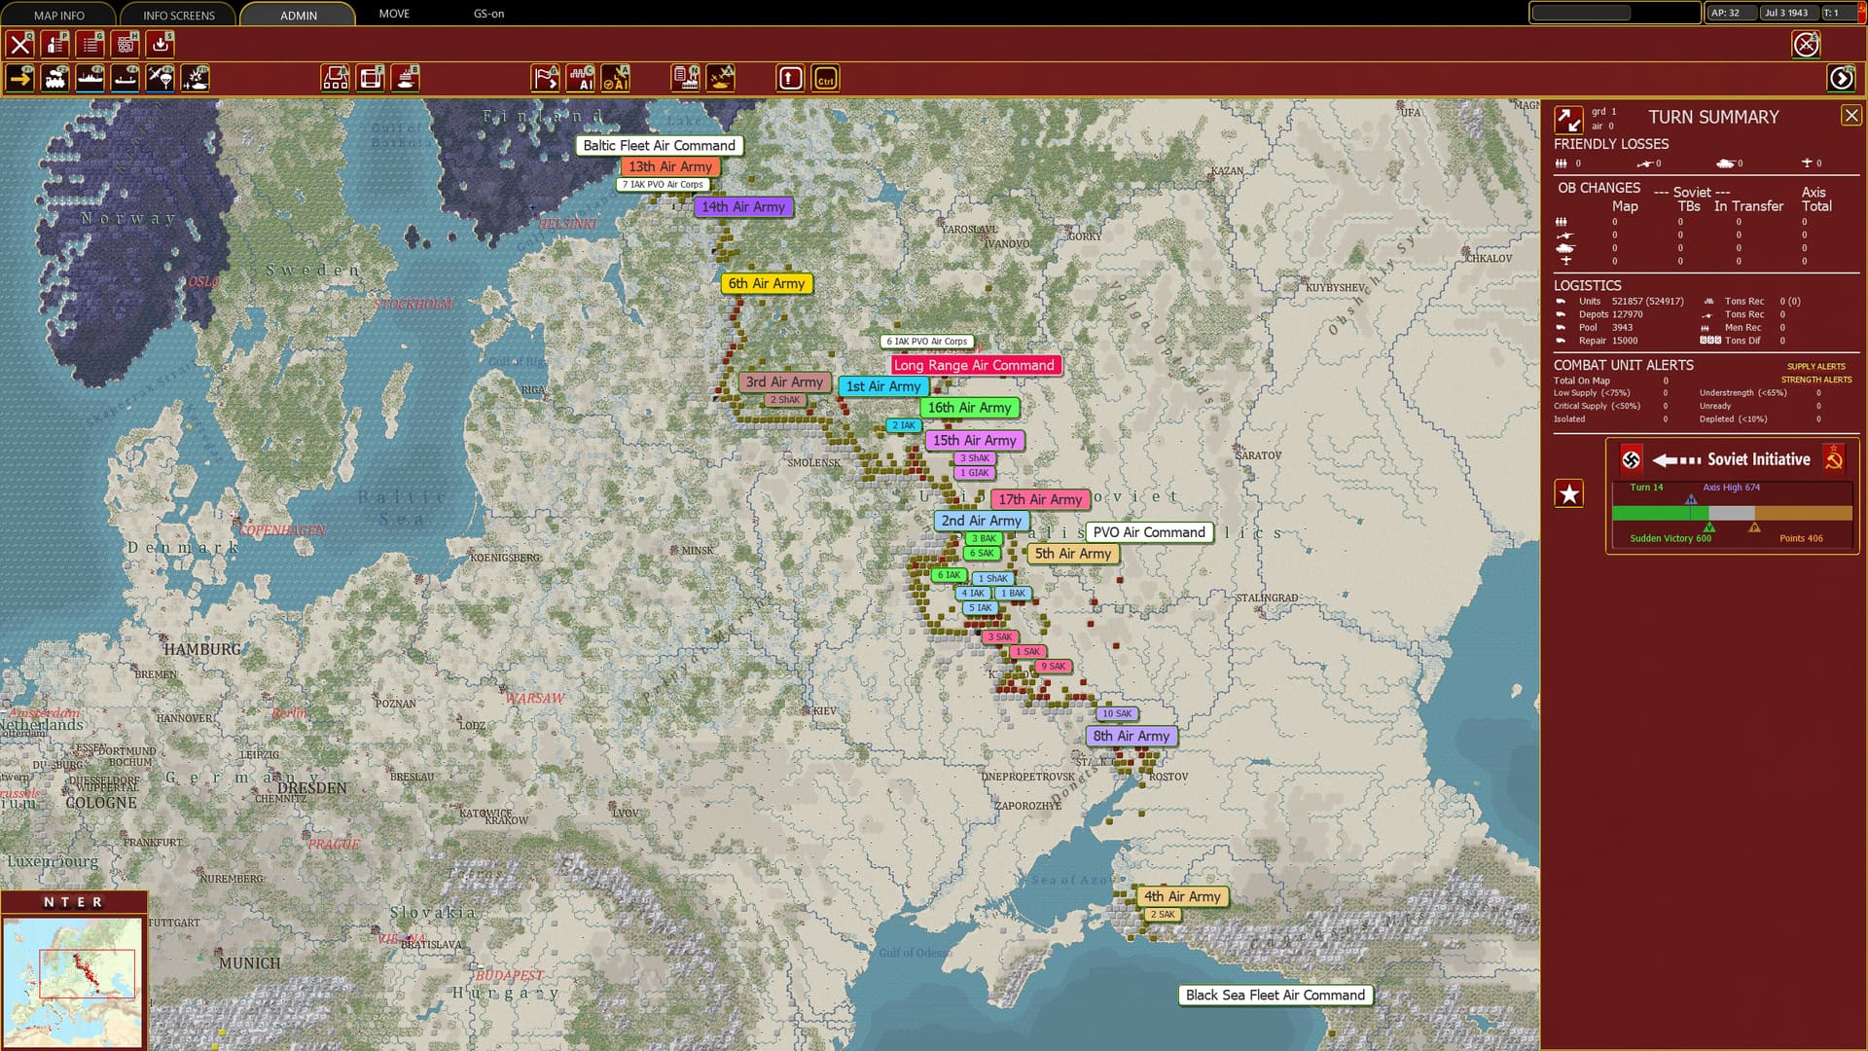The height and width of the screenshot is (1051, 1868).
Task: Open the MAP INFO tab
Action: coord(59,15)
